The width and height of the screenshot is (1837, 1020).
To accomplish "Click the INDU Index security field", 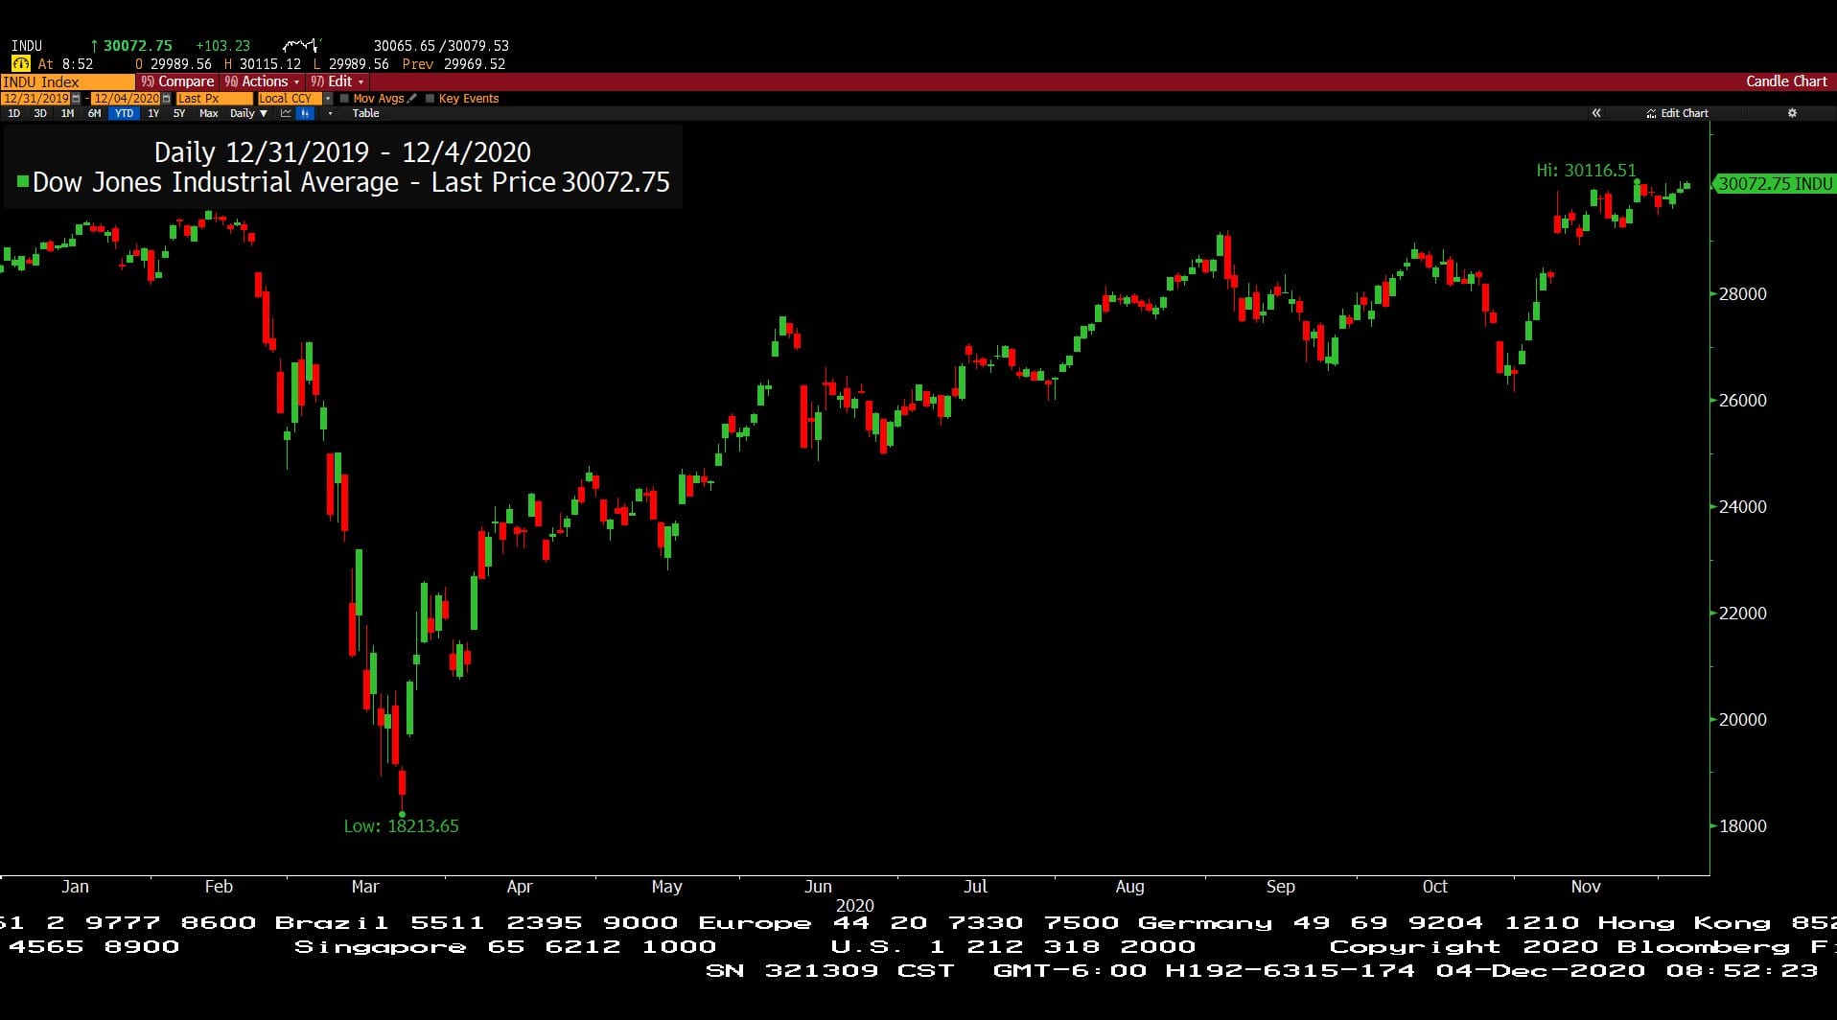I will click(68, 81).
